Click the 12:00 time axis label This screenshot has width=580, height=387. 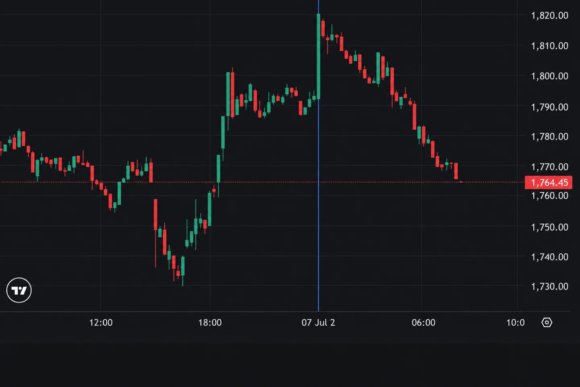click(x=101, y=322)
